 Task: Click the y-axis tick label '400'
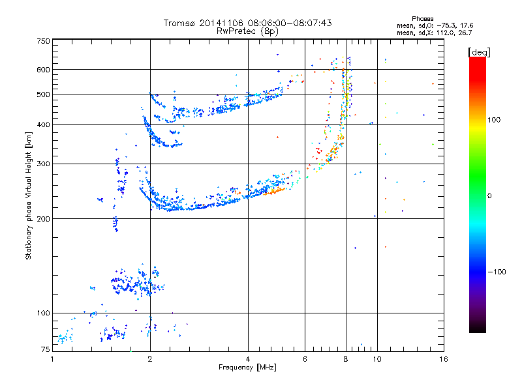tap(43, 124)
